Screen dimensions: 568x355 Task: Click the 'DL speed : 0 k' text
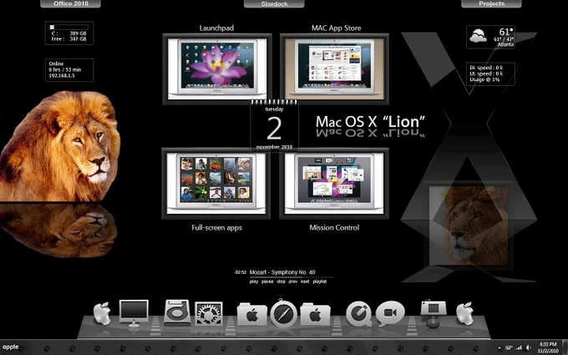486,68
